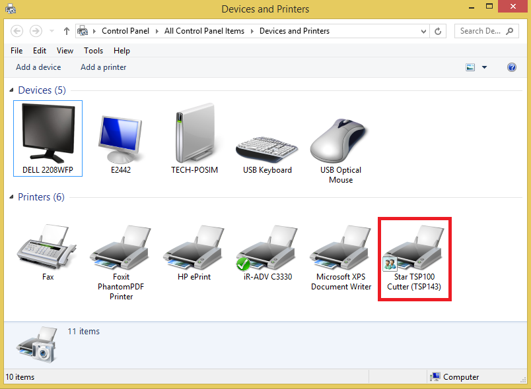The height and width of the screenshot is (389, 531).
Task: Click Add a device button
Action: click(38, 67)
